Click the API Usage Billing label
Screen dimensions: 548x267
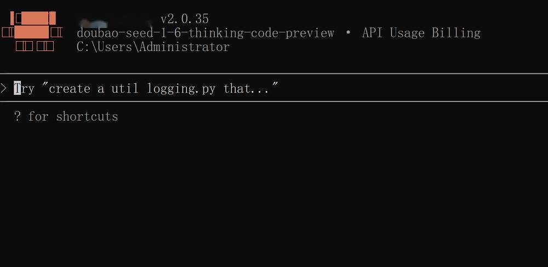point(421,33)
